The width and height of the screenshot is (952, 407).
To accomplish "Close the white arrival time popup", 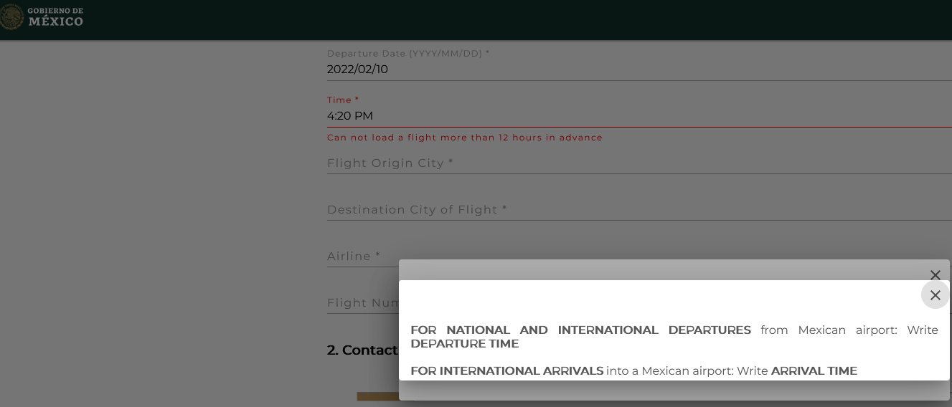I will point(935,295).
